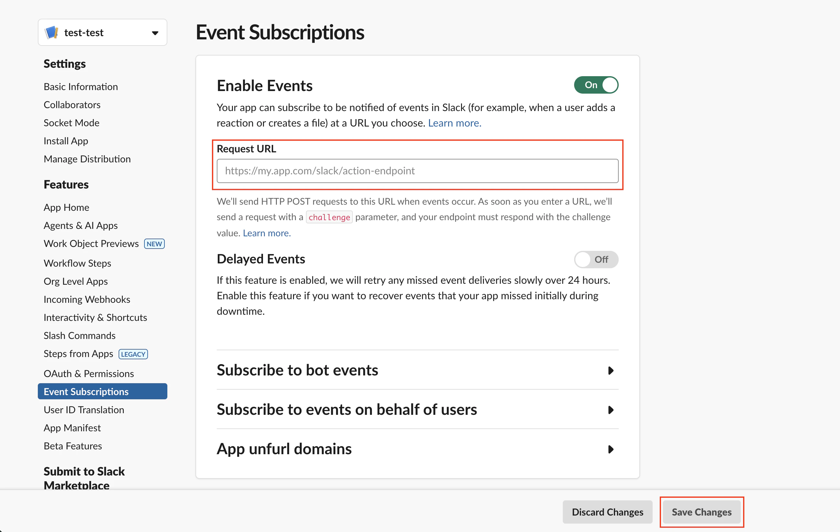Expand the App unfurl domains section
The height and width of the screenshot is (532, 840).
[x=417, y=449]
